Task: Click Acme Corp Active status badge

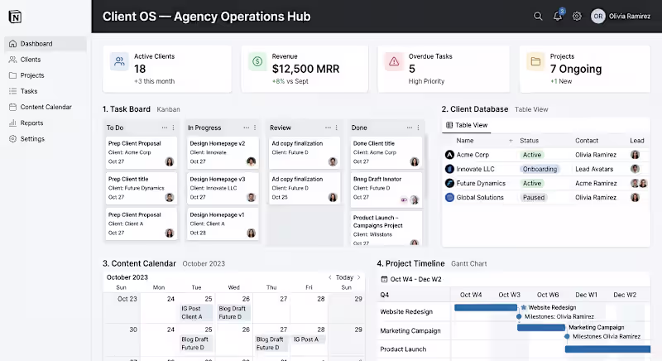Action: point(532,155)
